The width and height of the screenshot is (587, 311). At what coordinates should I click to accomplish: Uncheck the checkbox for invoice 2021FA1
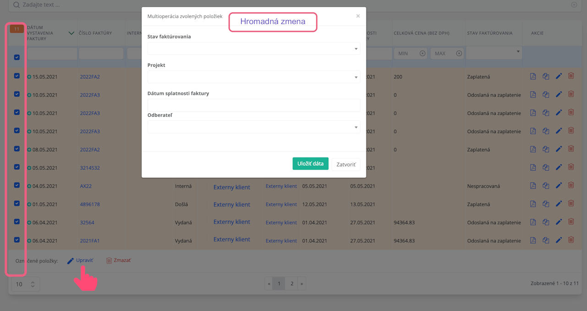point(17,240)
